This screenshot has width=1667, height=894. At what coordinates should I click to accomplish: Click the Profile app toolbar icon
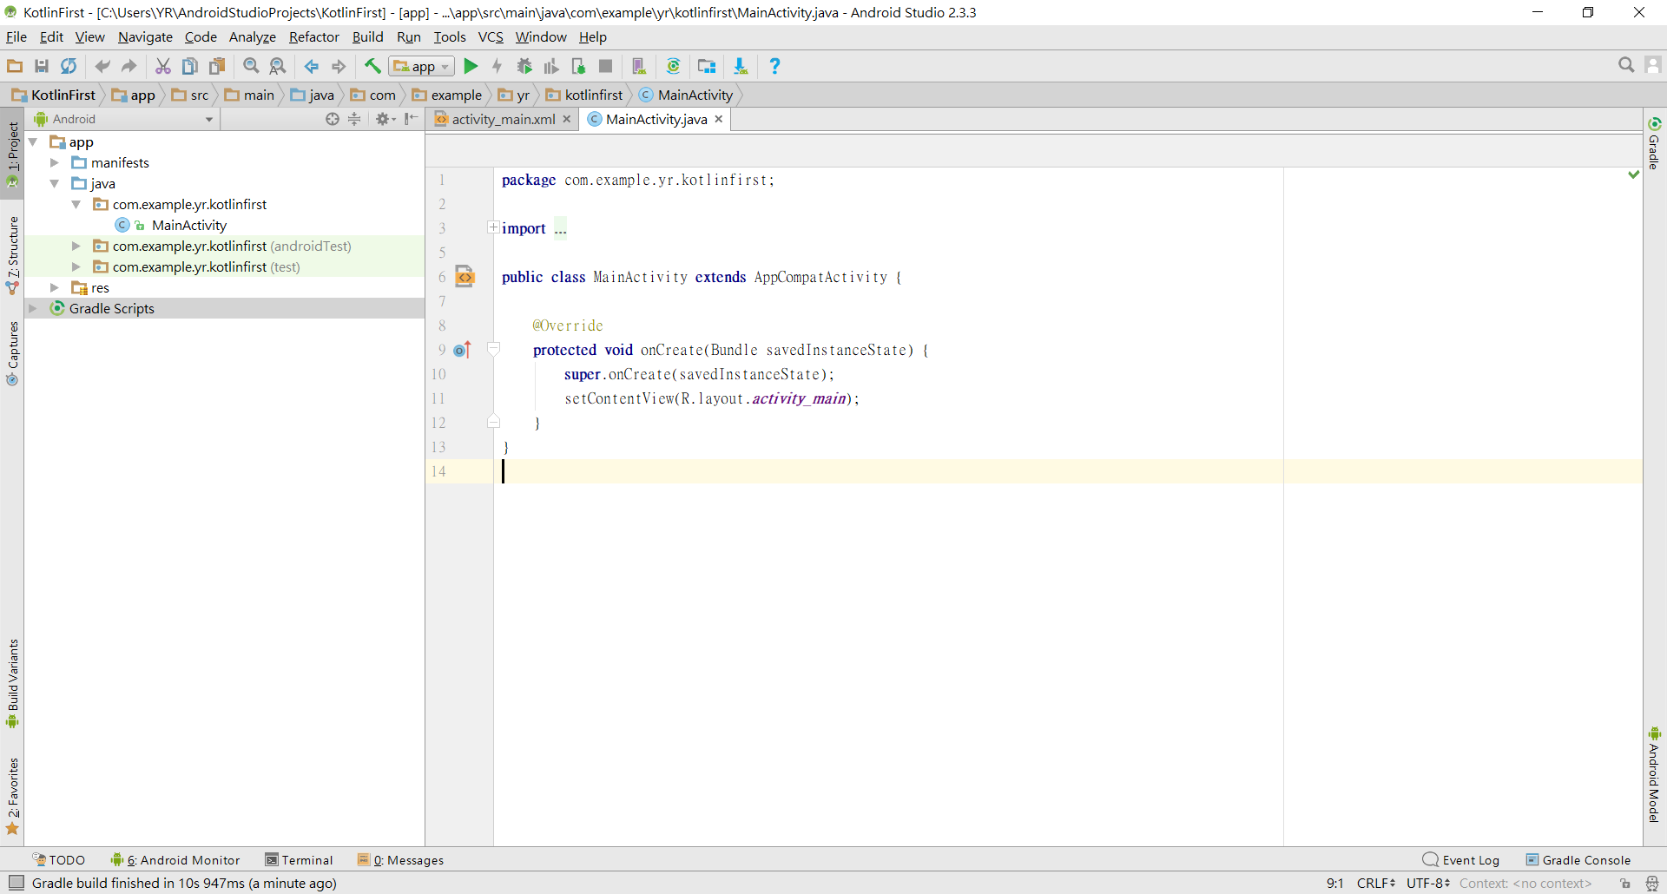551,66
